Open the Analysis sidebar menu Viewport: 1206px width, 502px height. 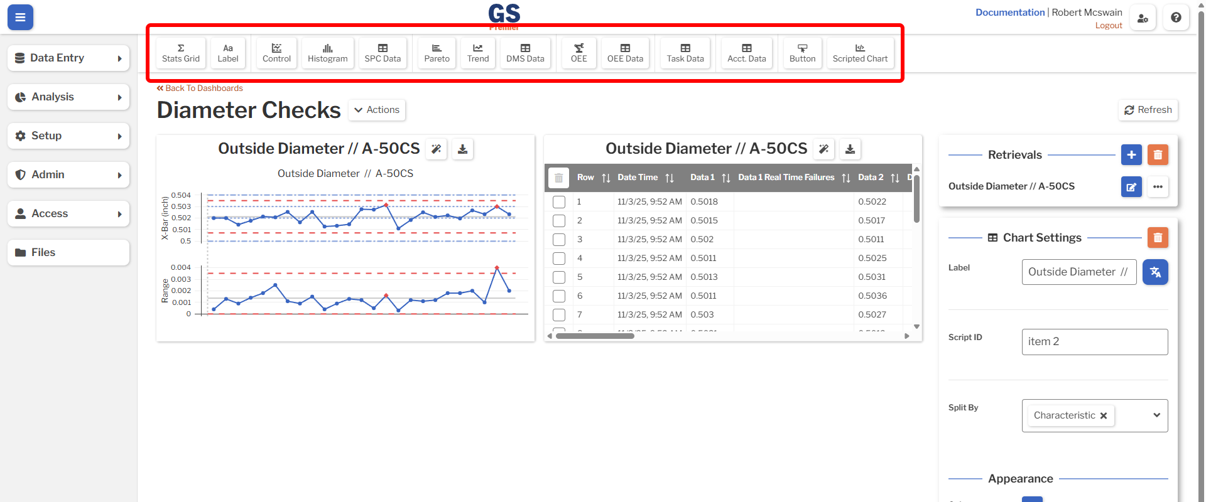pyautogui.click(x=68, y=97)
